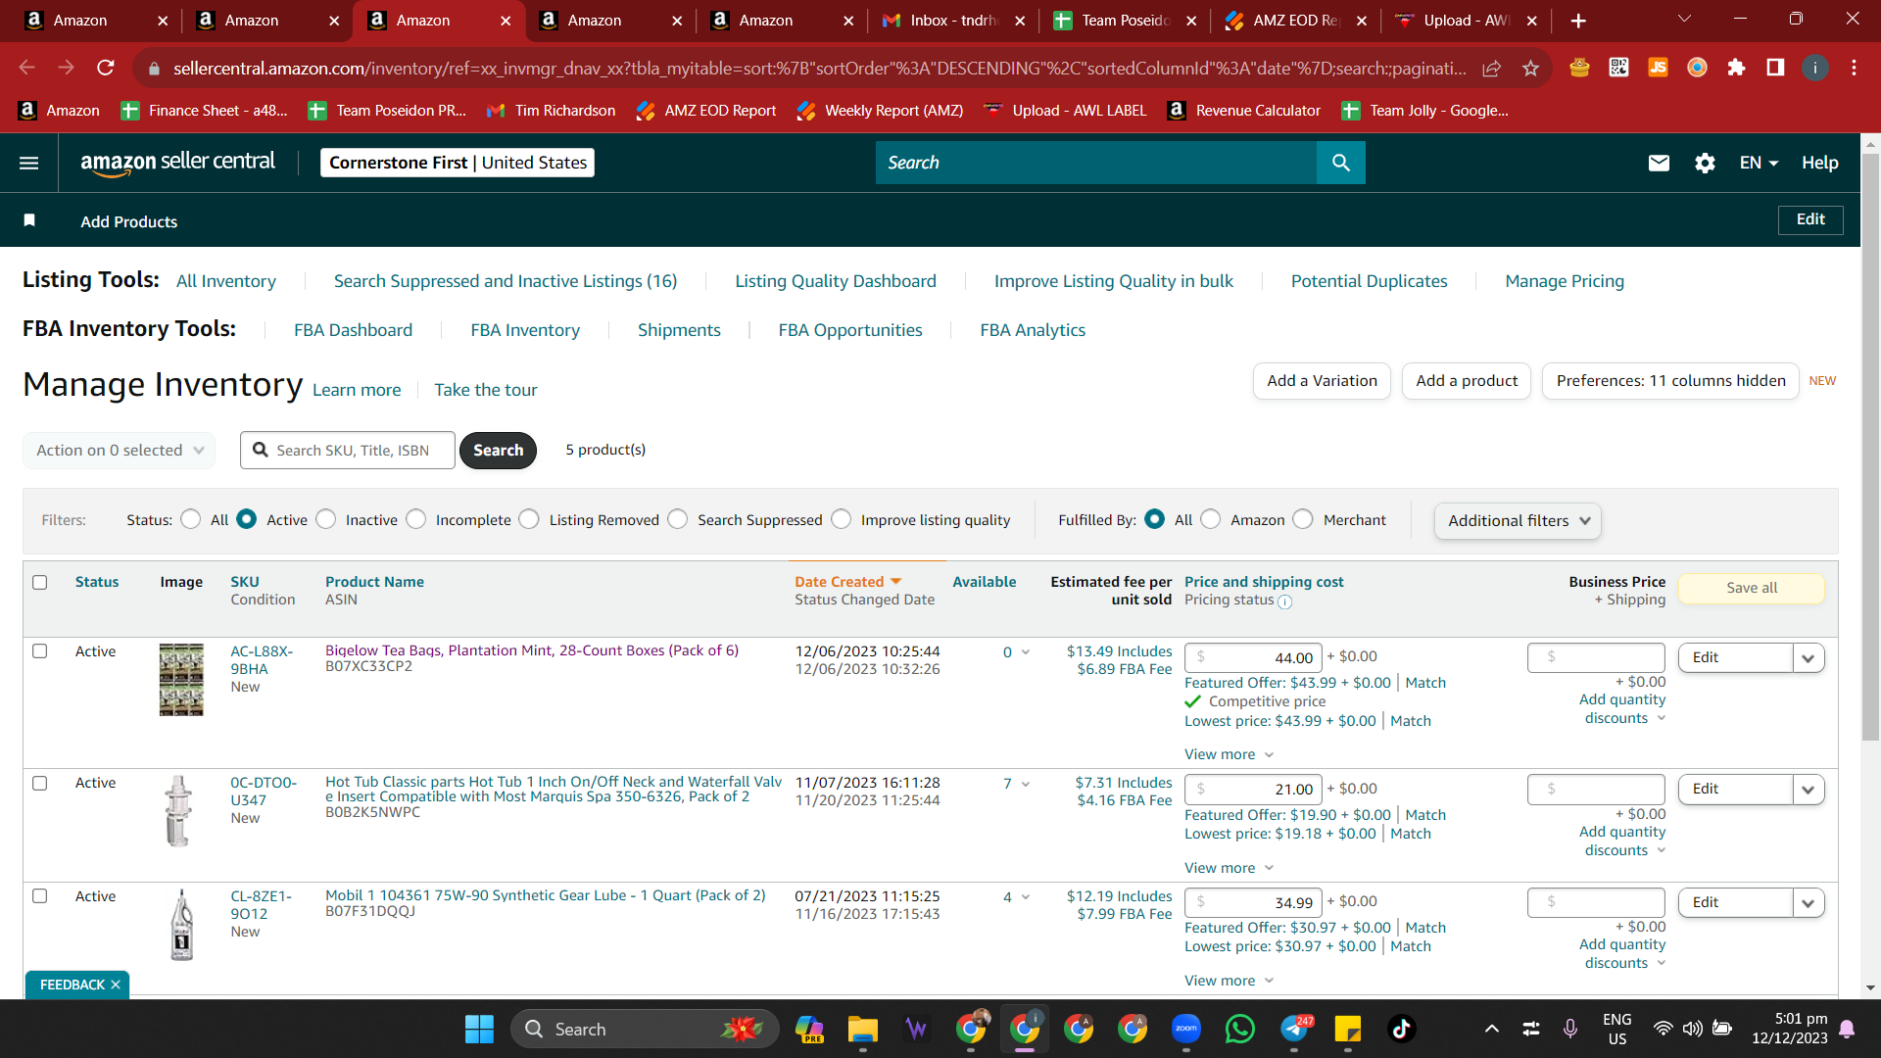Reload the page with browser refresh icon
This screenshot has height=1058, width=1881.
[x=106, y=68]
